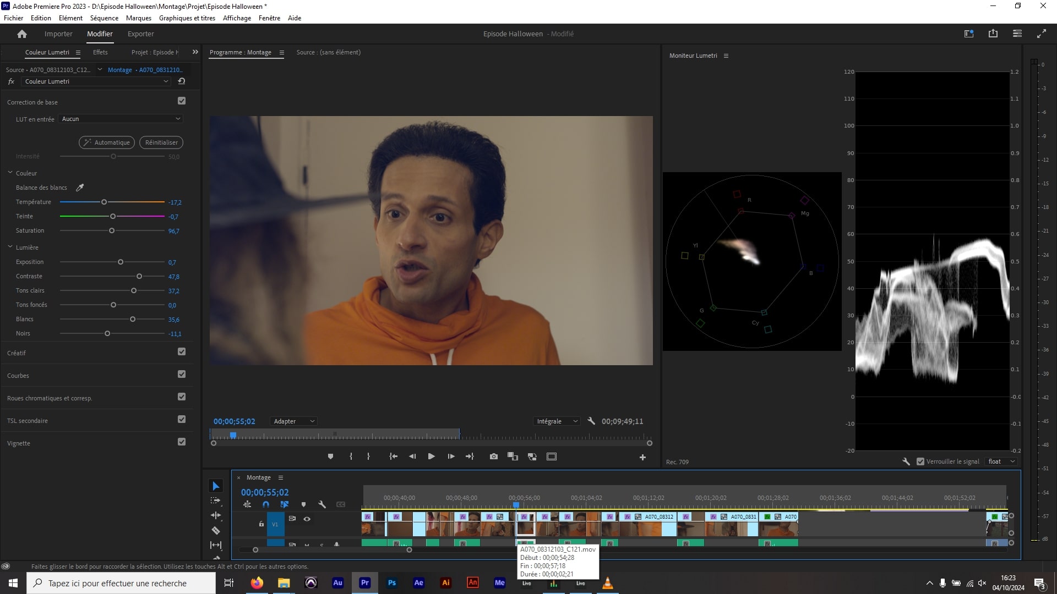
Task: Open the Adapter zoom level dropdown
Action: point(294,421)
